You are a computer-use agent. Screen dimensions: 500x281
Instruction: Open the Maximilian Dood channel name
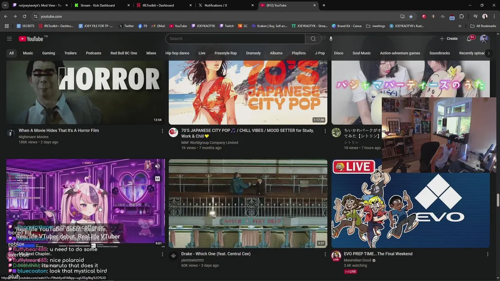357,260
